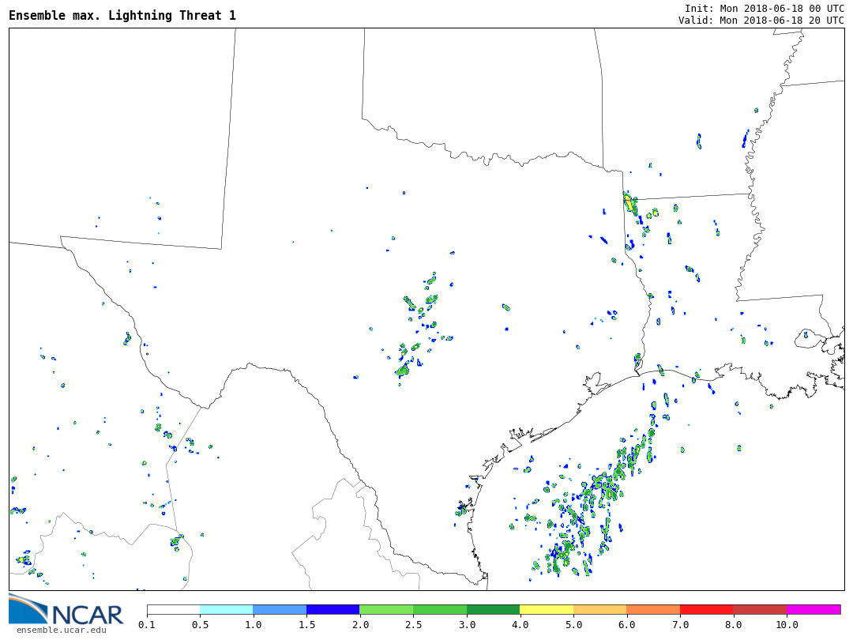Pick the yellow colorbar swatch
This screenshot has width=853, height=640.
point(547,610)
